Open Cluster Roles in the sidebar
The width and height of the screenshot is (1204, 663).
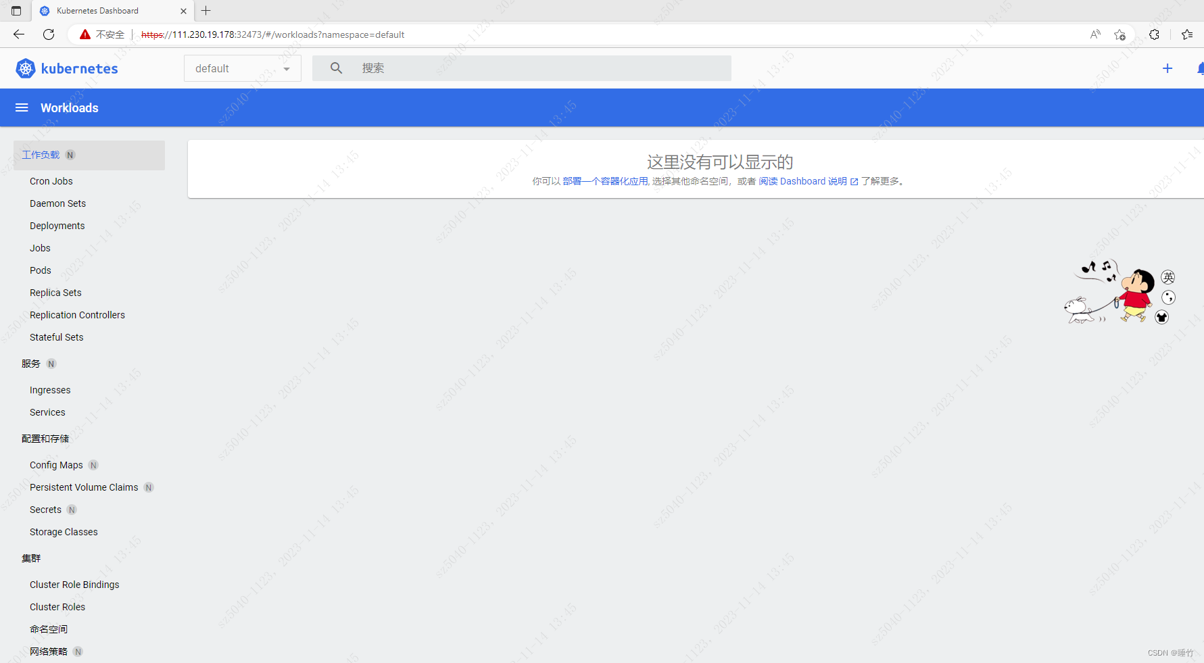pyautogui.click(x=57, y=607)
